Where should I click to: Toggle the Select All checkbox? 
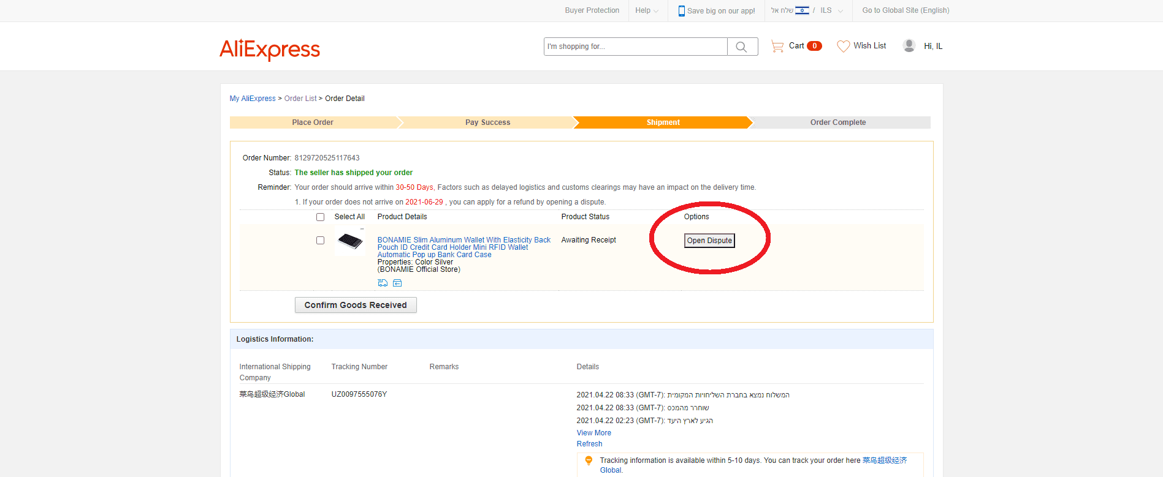[x=320, y=217]
